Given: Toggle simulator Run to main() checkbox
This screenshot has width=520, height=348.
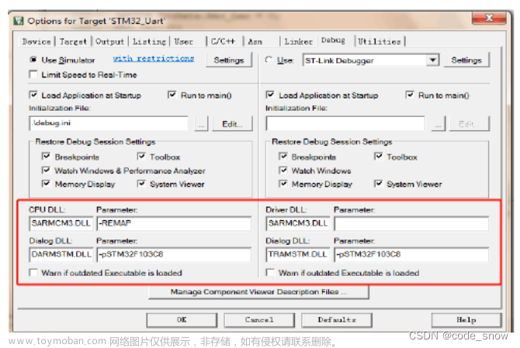Looking at the screenshot, I should [x=172, y=95].
